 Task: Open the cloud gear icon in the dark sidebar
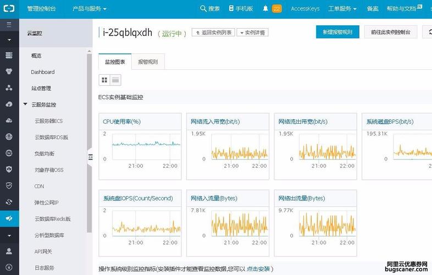tap(9, 120)
